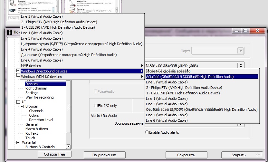Click the Сохранить button
Screen dimensions: 268x162
186,155
